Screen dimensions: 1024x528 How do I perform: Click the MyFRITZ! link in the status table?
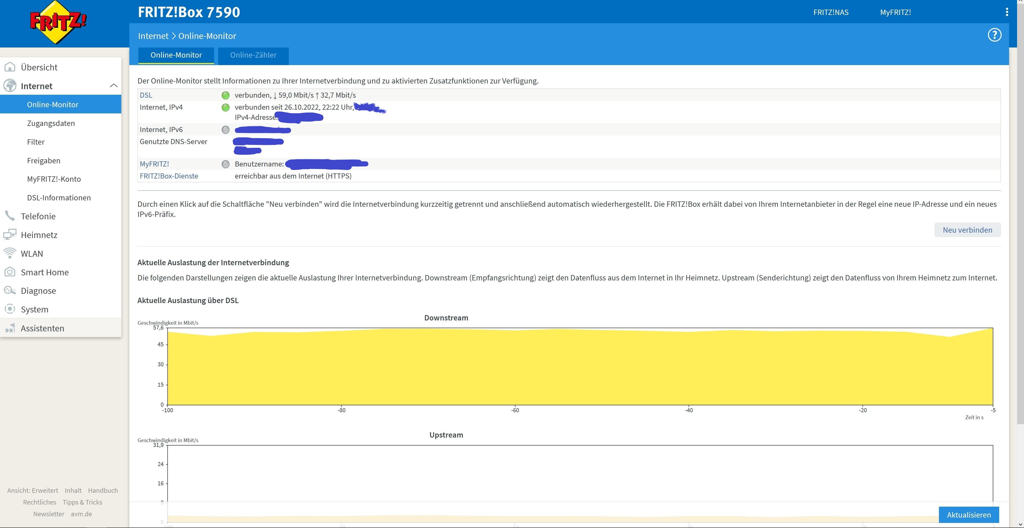[x=154, y=164]
